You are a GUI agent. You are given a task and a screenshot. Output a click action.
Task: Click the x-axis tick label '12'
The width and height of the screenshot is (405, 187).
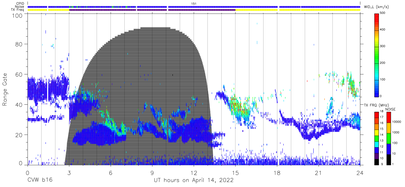[x=194, y=173]
